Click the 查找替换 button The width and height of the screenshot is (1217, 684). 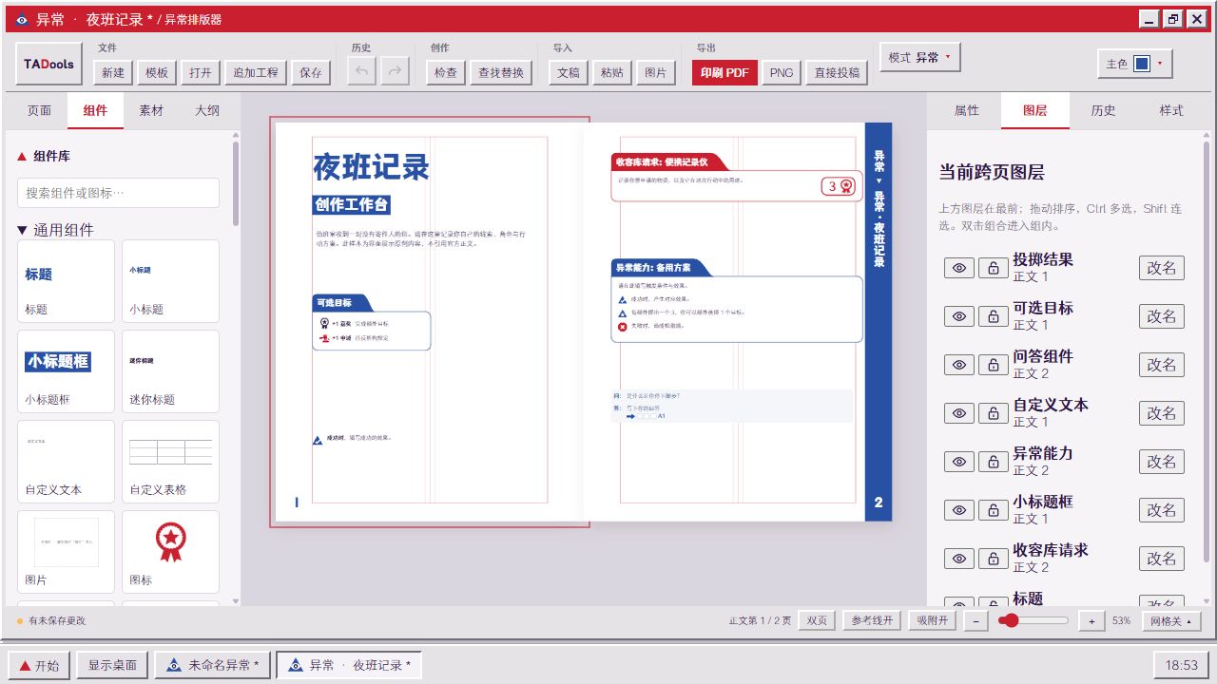[501, 72]
